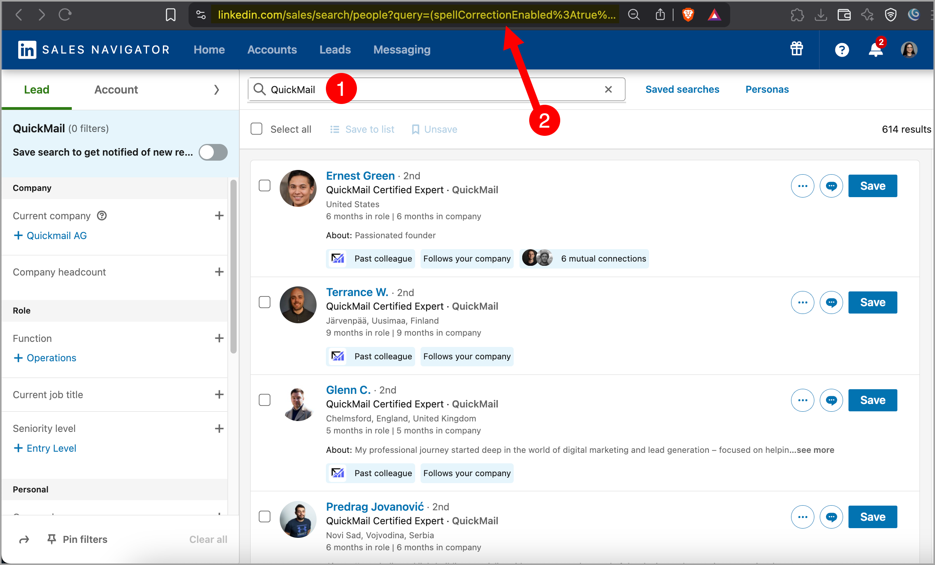The image size is (935, 565).
Task: Click the help icon beside Current company
Action: [x=102, y=215]
